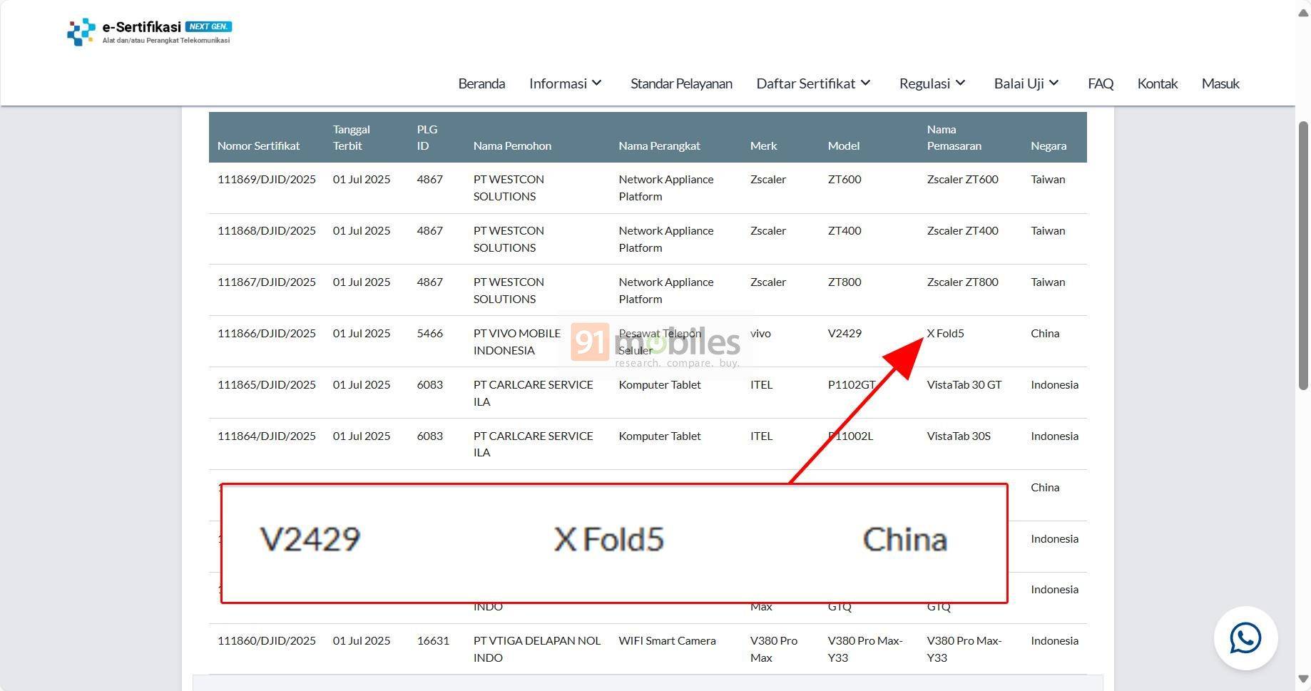Select certificate 111869/DJID/2025
1311x691 pixels.
[266, 179]
